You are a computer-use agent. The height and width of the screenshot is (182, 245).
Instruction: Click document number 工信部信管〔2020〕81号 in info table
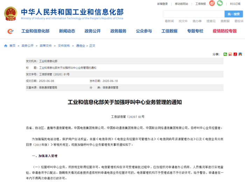[x=54, y=74]
